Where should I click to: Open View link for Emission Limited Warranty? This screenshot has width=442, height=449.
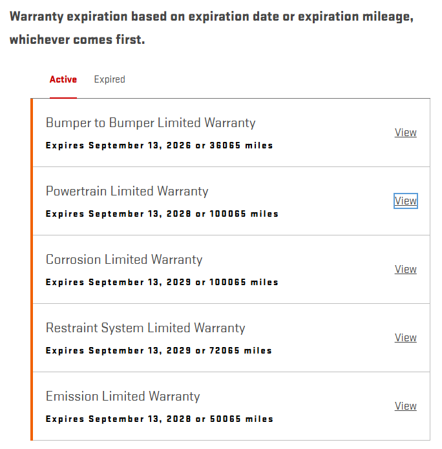click(405, 406)
